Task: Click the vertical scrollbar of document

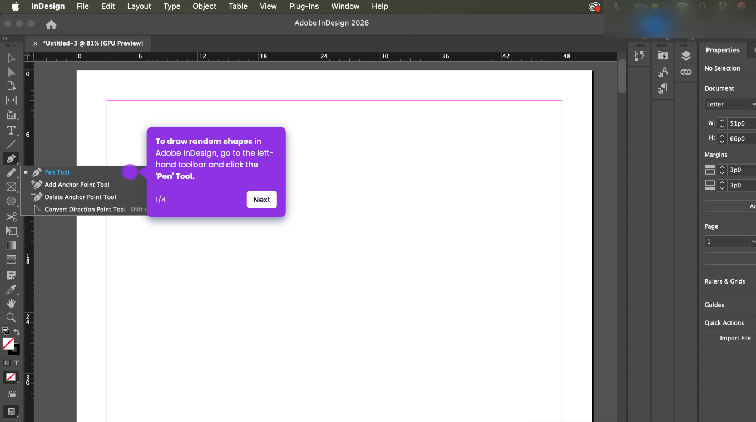Action: click(x=622, y=76)
